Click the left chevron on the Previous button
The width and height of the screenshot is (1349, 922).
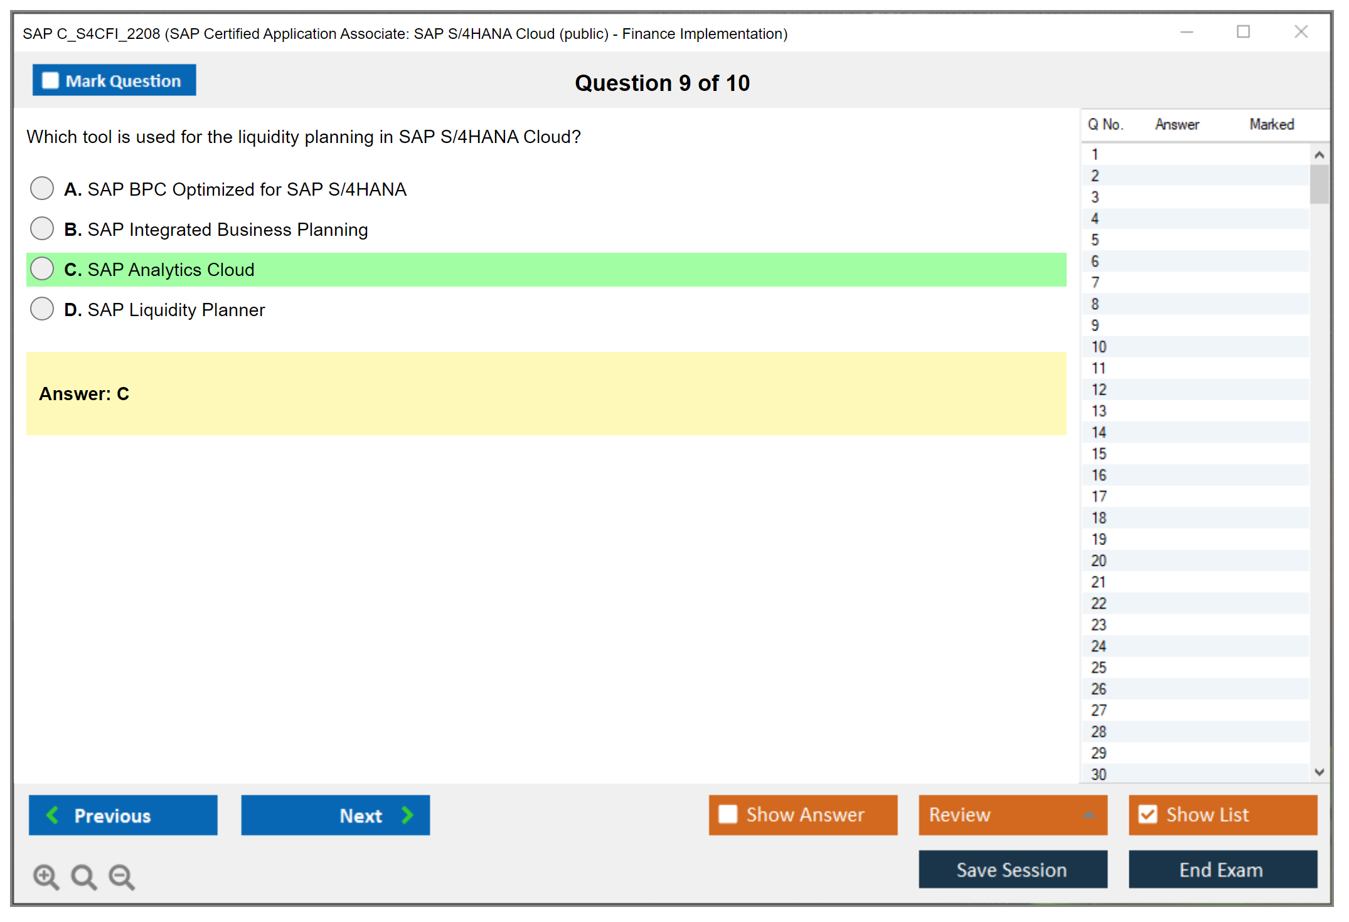(x=53, y=815)
